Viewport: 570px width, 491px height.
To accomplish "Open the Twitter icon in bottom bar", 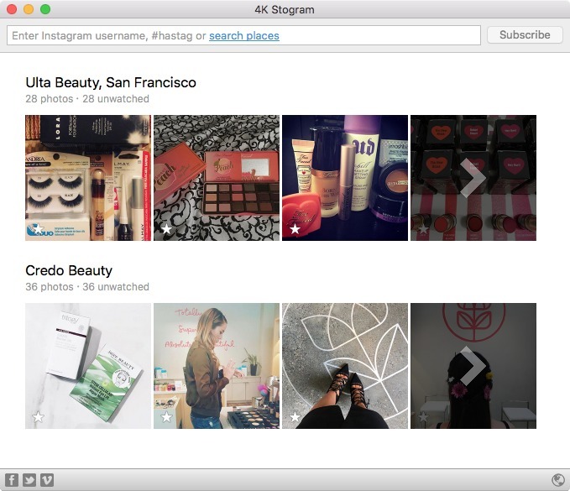I will click(x=29, y=480).
